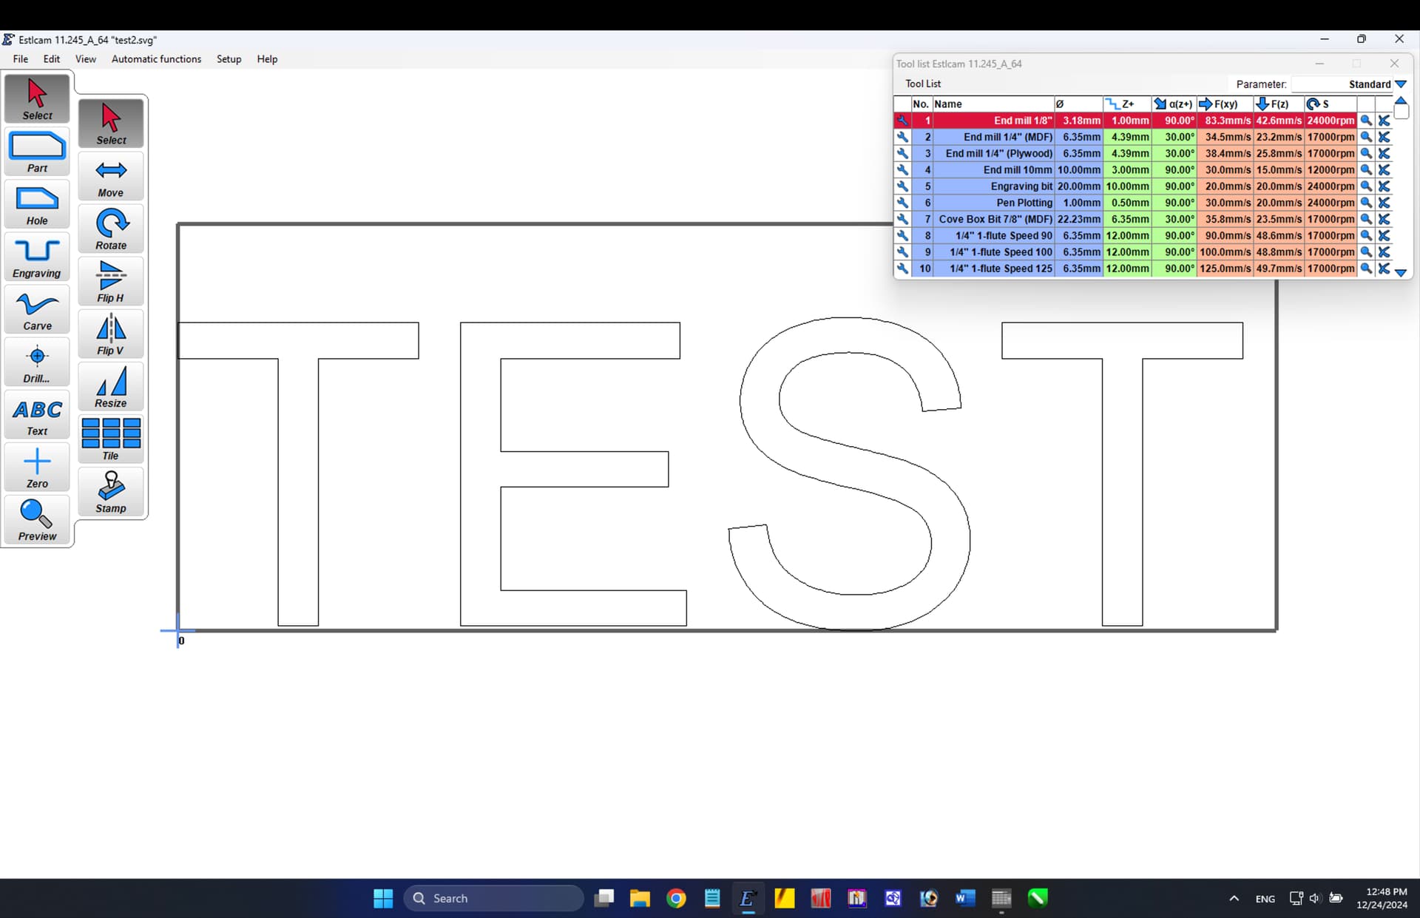The image size is (1420, 918).
Task: Delete the End mill 1/4" (MDF) tool
Action: 1384,137
